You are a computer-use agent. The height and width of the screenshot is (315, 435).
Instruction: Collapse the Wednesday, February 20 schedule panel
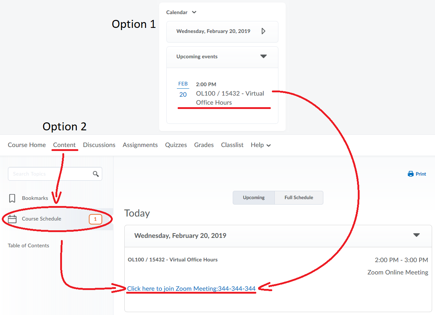click(x=417, y=235)
